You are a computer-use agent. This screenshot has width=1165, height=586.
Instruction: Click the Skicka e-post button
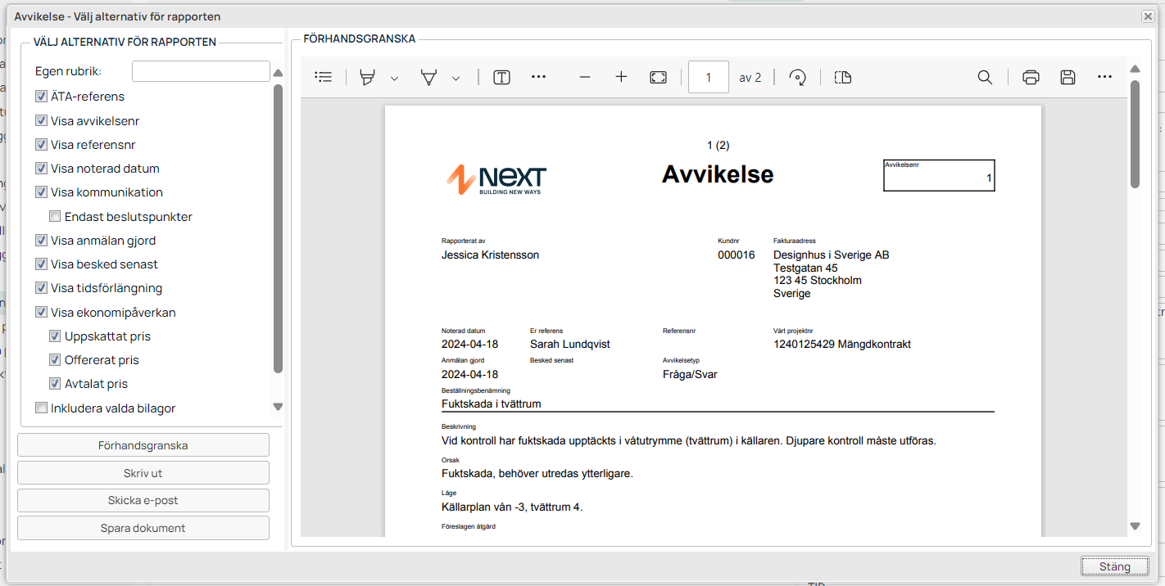click(x=143, y=500)
